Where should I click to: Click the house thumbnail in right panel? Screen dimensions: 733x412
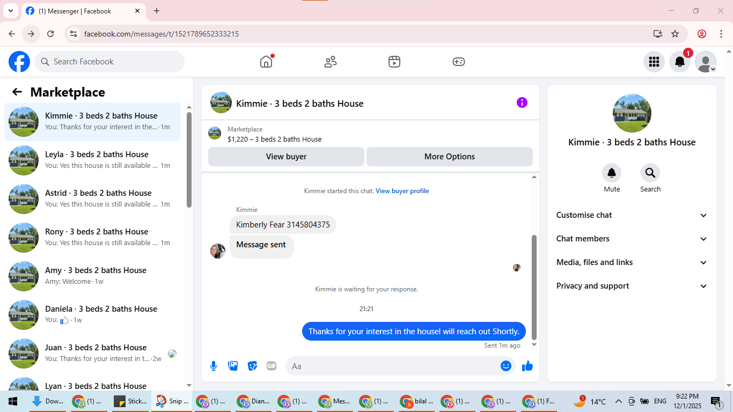coord(632,113)
